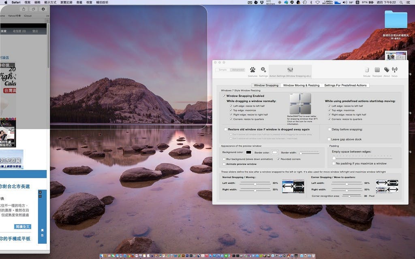The height and width of the screenshot is (259, 415).
Task: Open the About tag icon
Action: click(387, 70)
